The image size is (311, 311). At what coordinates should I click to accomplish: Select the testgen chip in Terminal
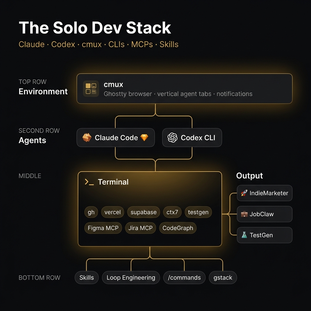coord(198,212)
